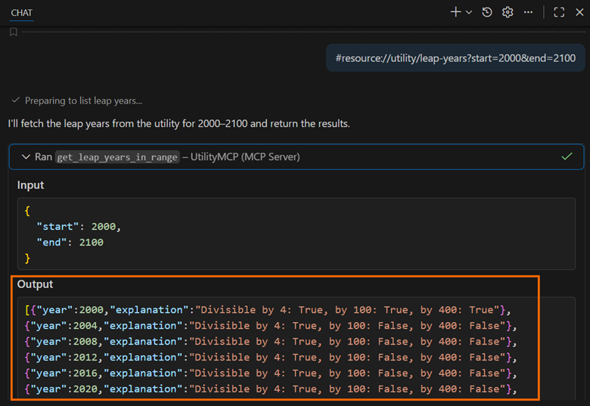Open the new chat dropdown arrow
The width and height of the screenshot is (590, 406).
[x=469, y=12]
